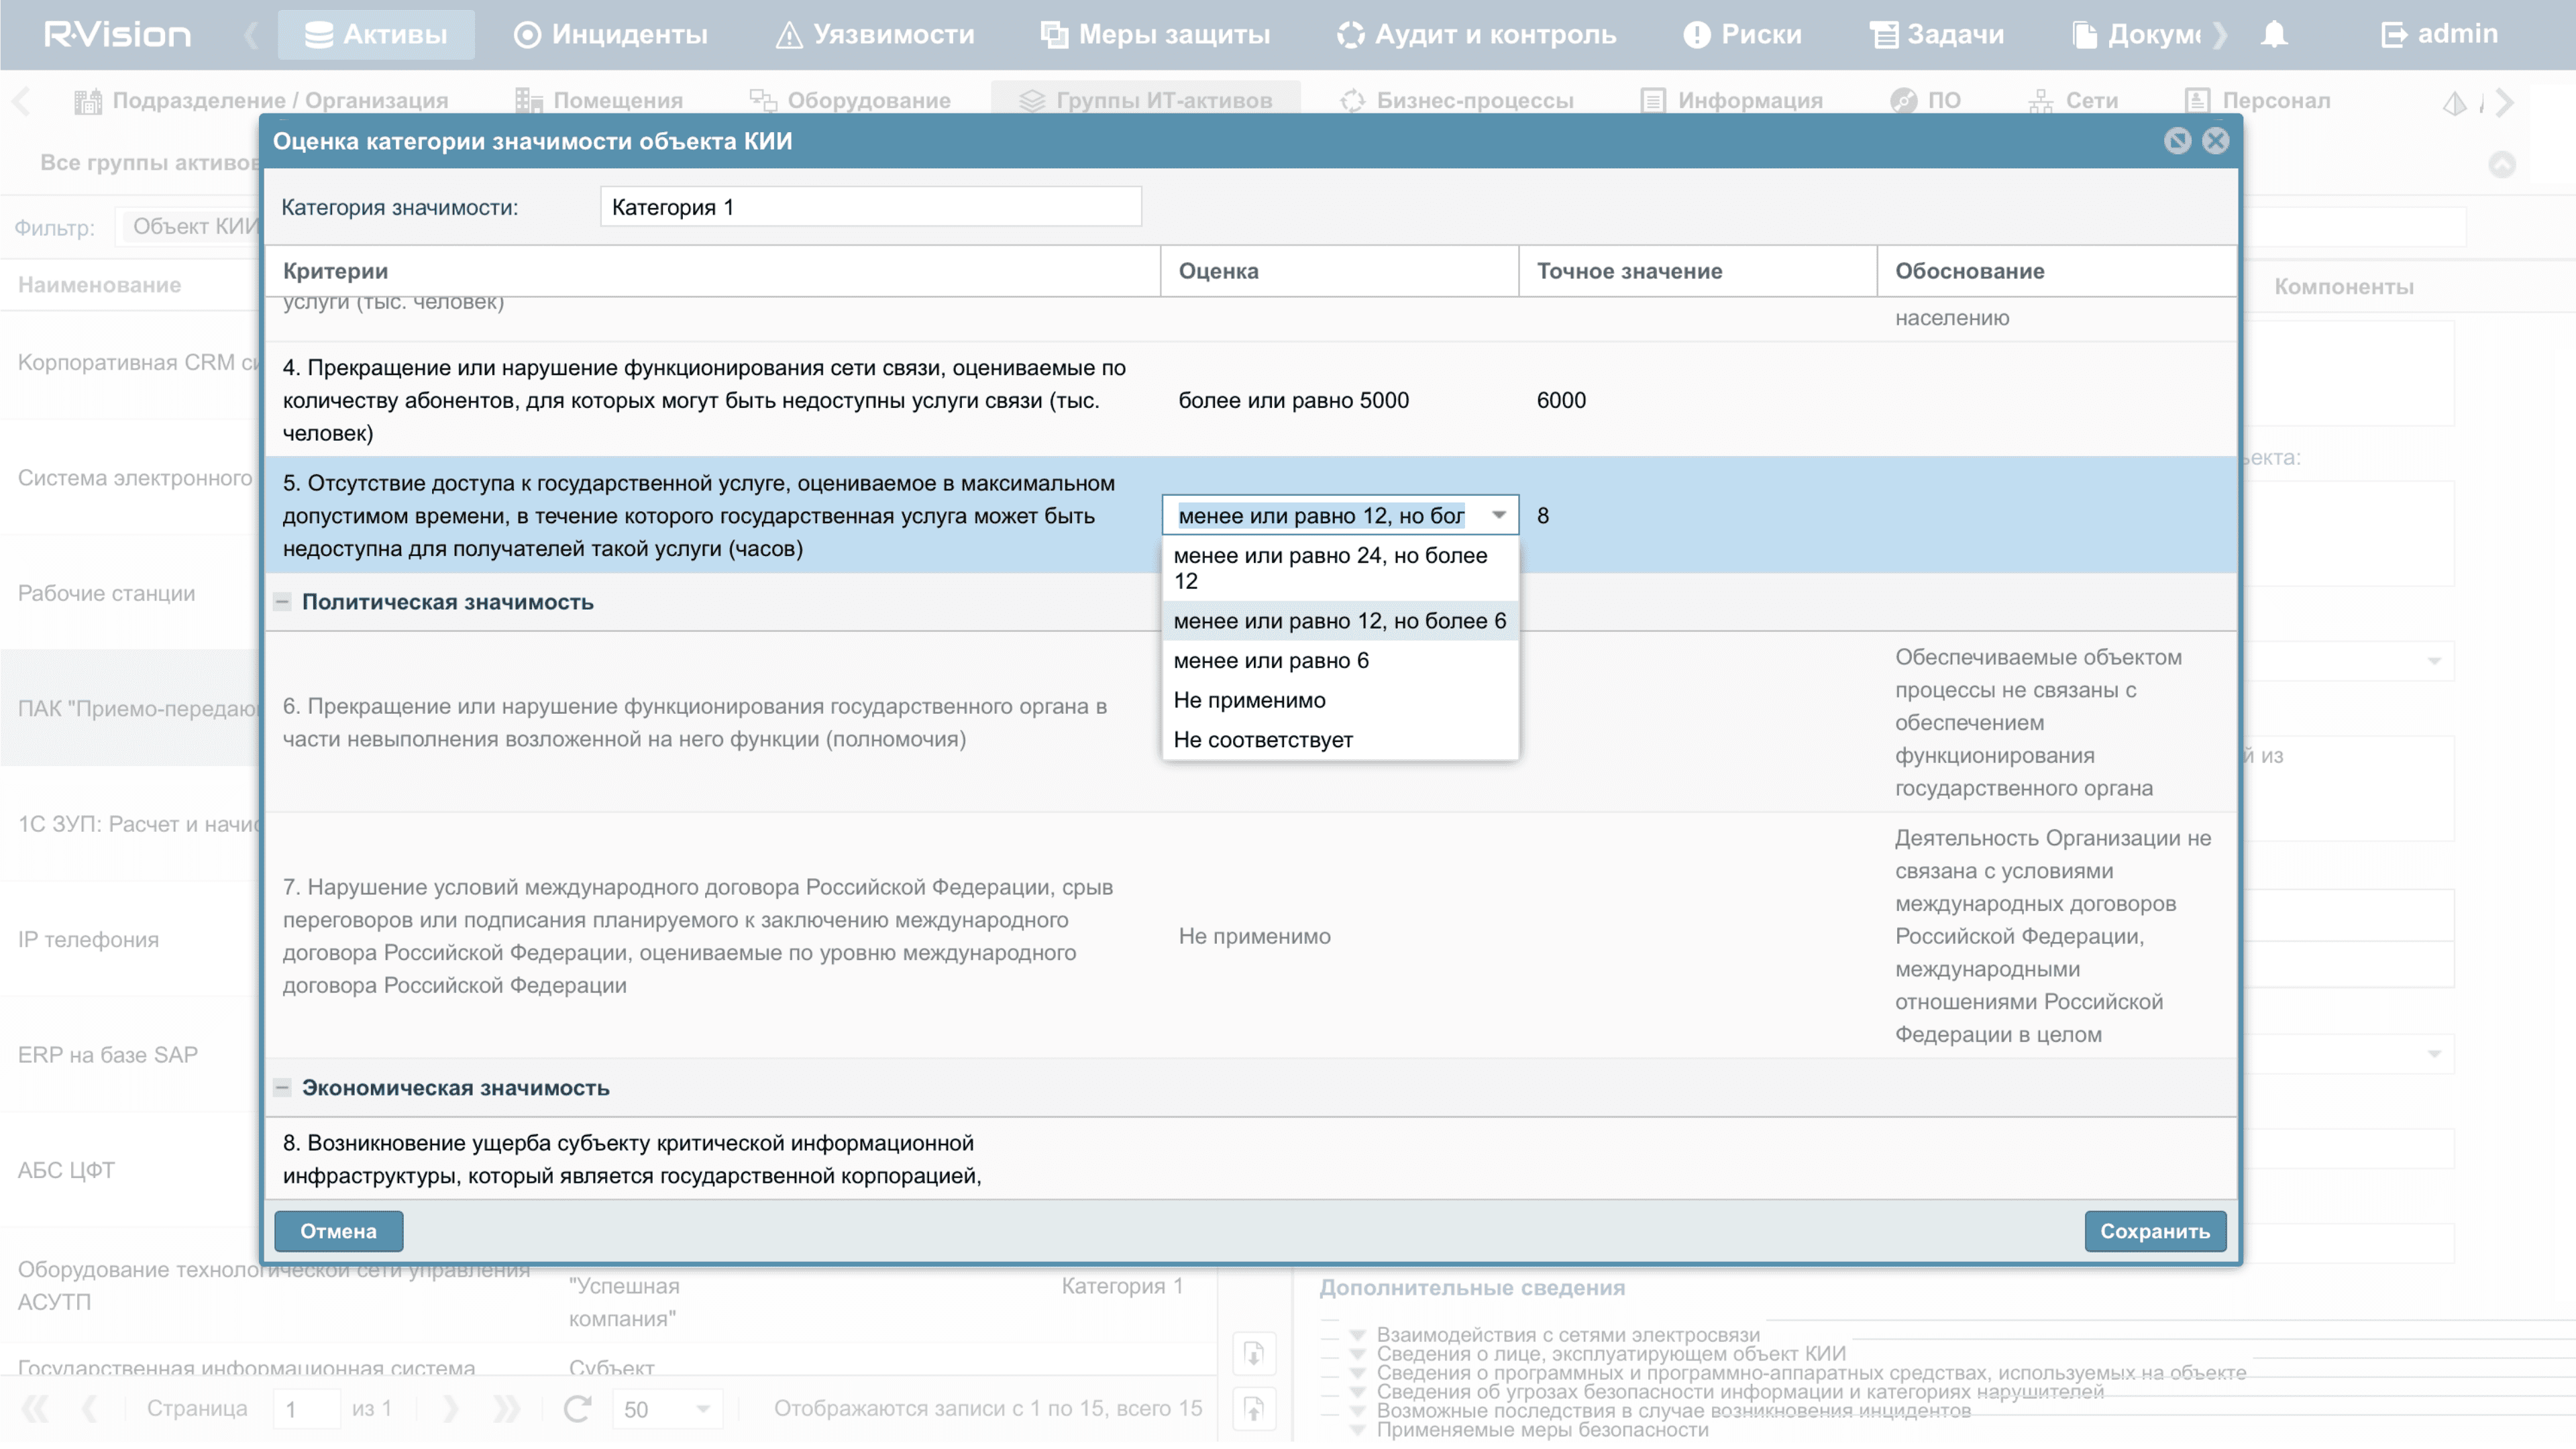This screenshot has width=2576, height=1449.
Task: Open the Аудит и контроль menu
Action: coord(1476,34)
